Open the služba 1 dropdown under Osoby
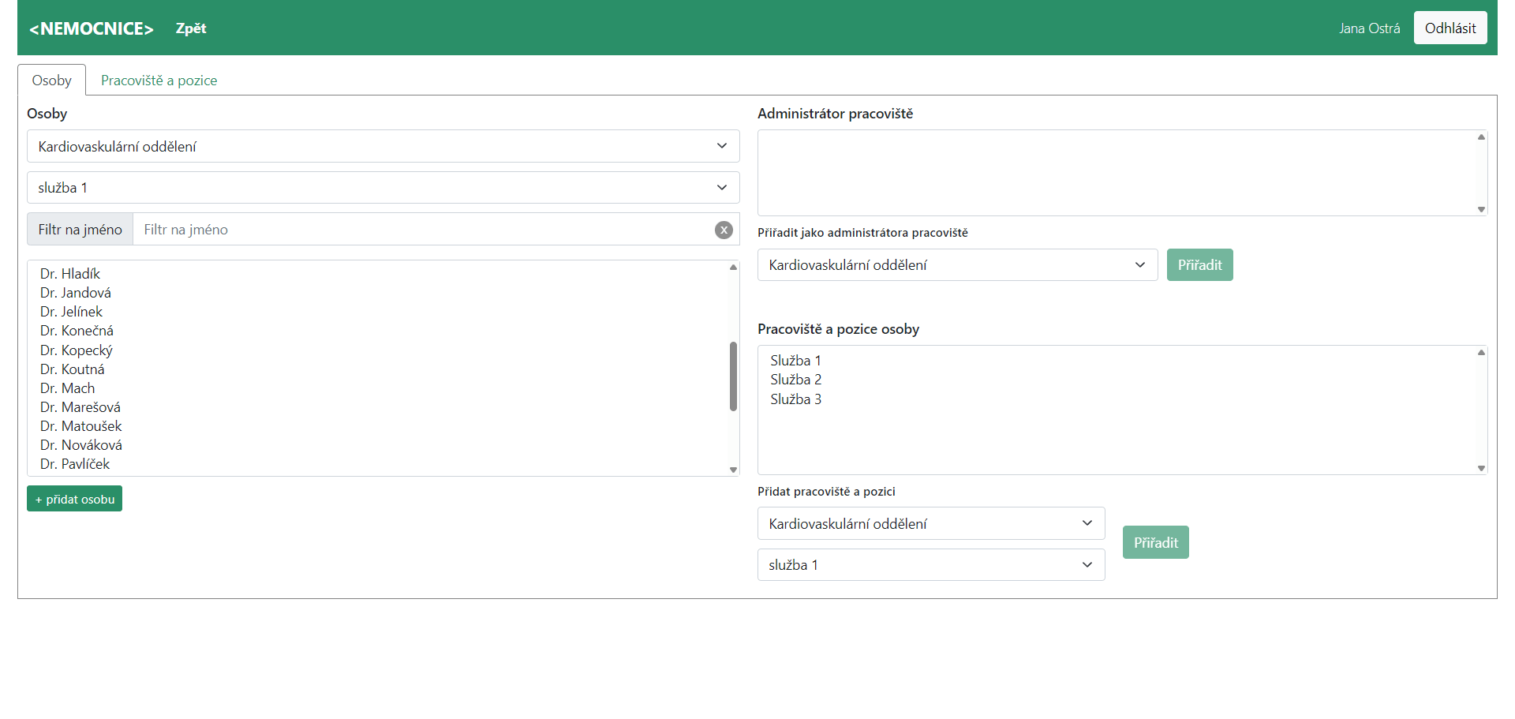 click(x=383, y=187)
